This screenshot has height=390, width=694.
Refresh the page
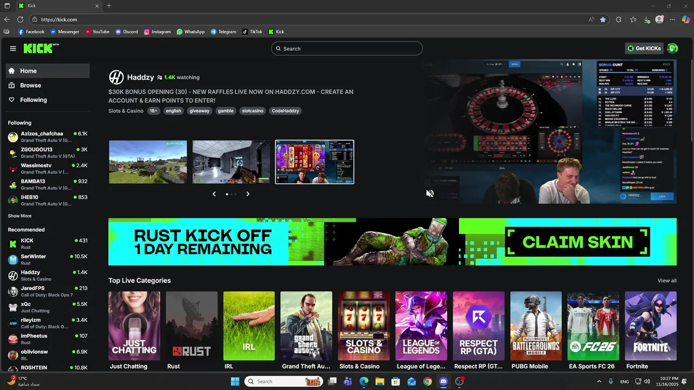tap(20, 19)
